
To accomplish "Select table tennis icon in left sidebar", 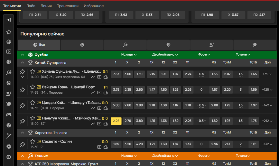I will coord(8,104).
